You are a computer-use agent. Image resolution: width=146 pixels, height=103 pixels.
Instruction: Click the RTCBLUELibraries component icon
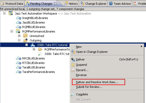19,63
